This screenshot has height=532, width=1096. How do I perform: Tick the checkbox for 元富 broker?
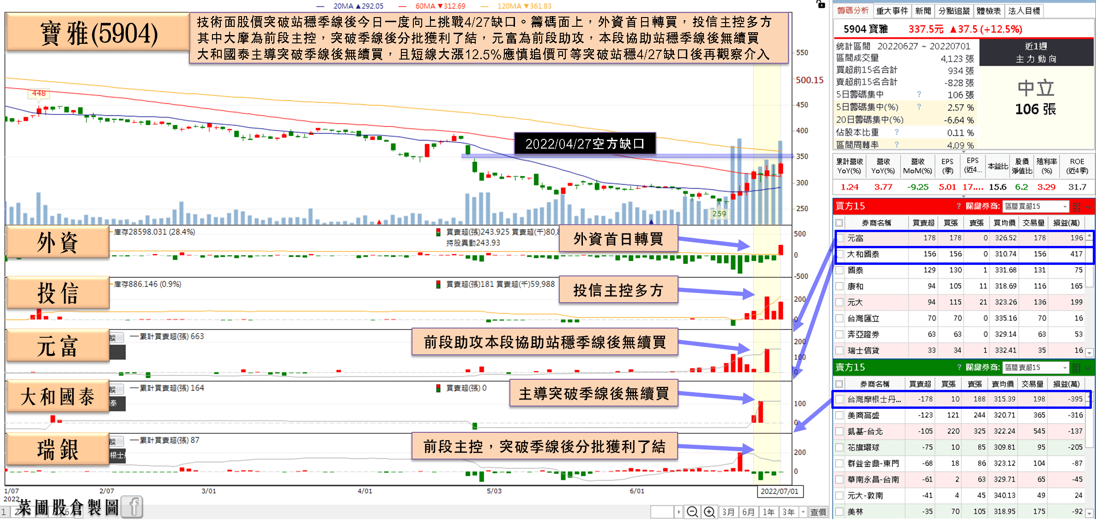click(840, 238)
